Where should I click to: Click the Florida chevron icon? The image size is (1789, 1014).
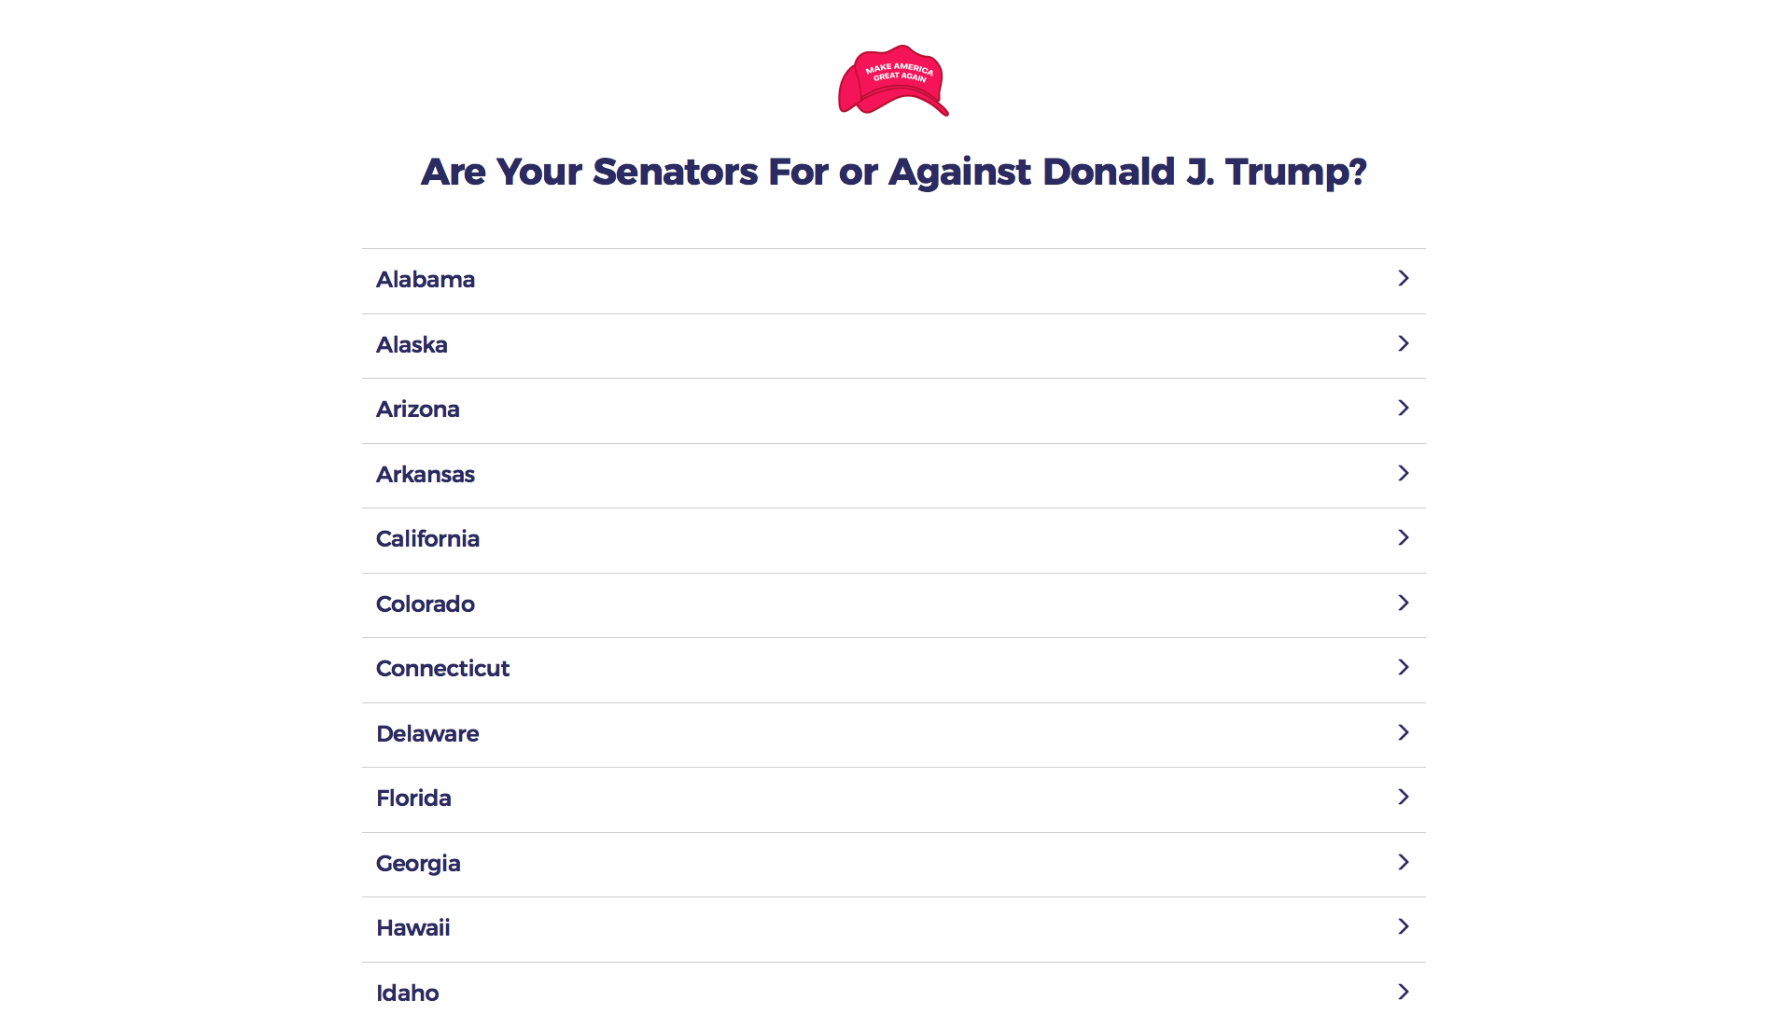(x=1403, y=798)
